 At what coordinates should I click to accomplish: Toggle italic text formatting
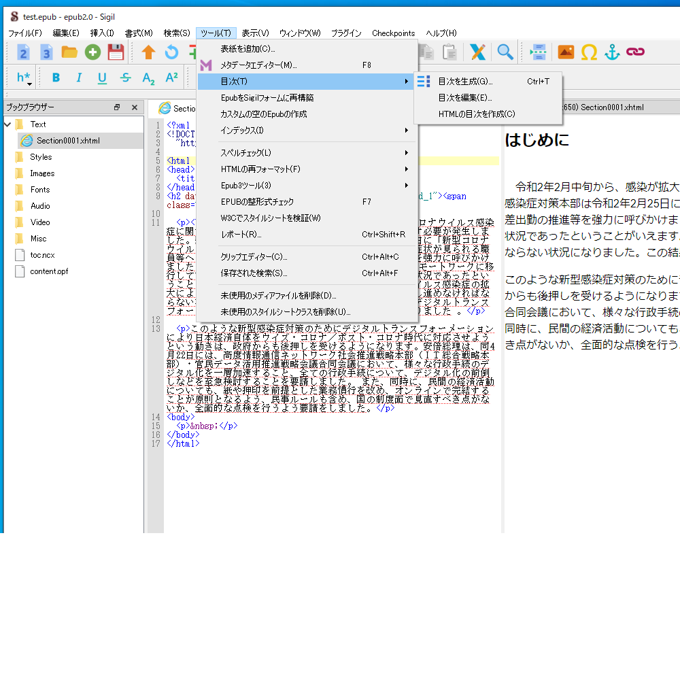[79, 78]
